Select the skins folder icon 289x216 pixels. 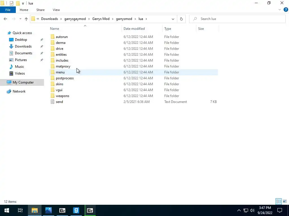(x=52, y=84)
